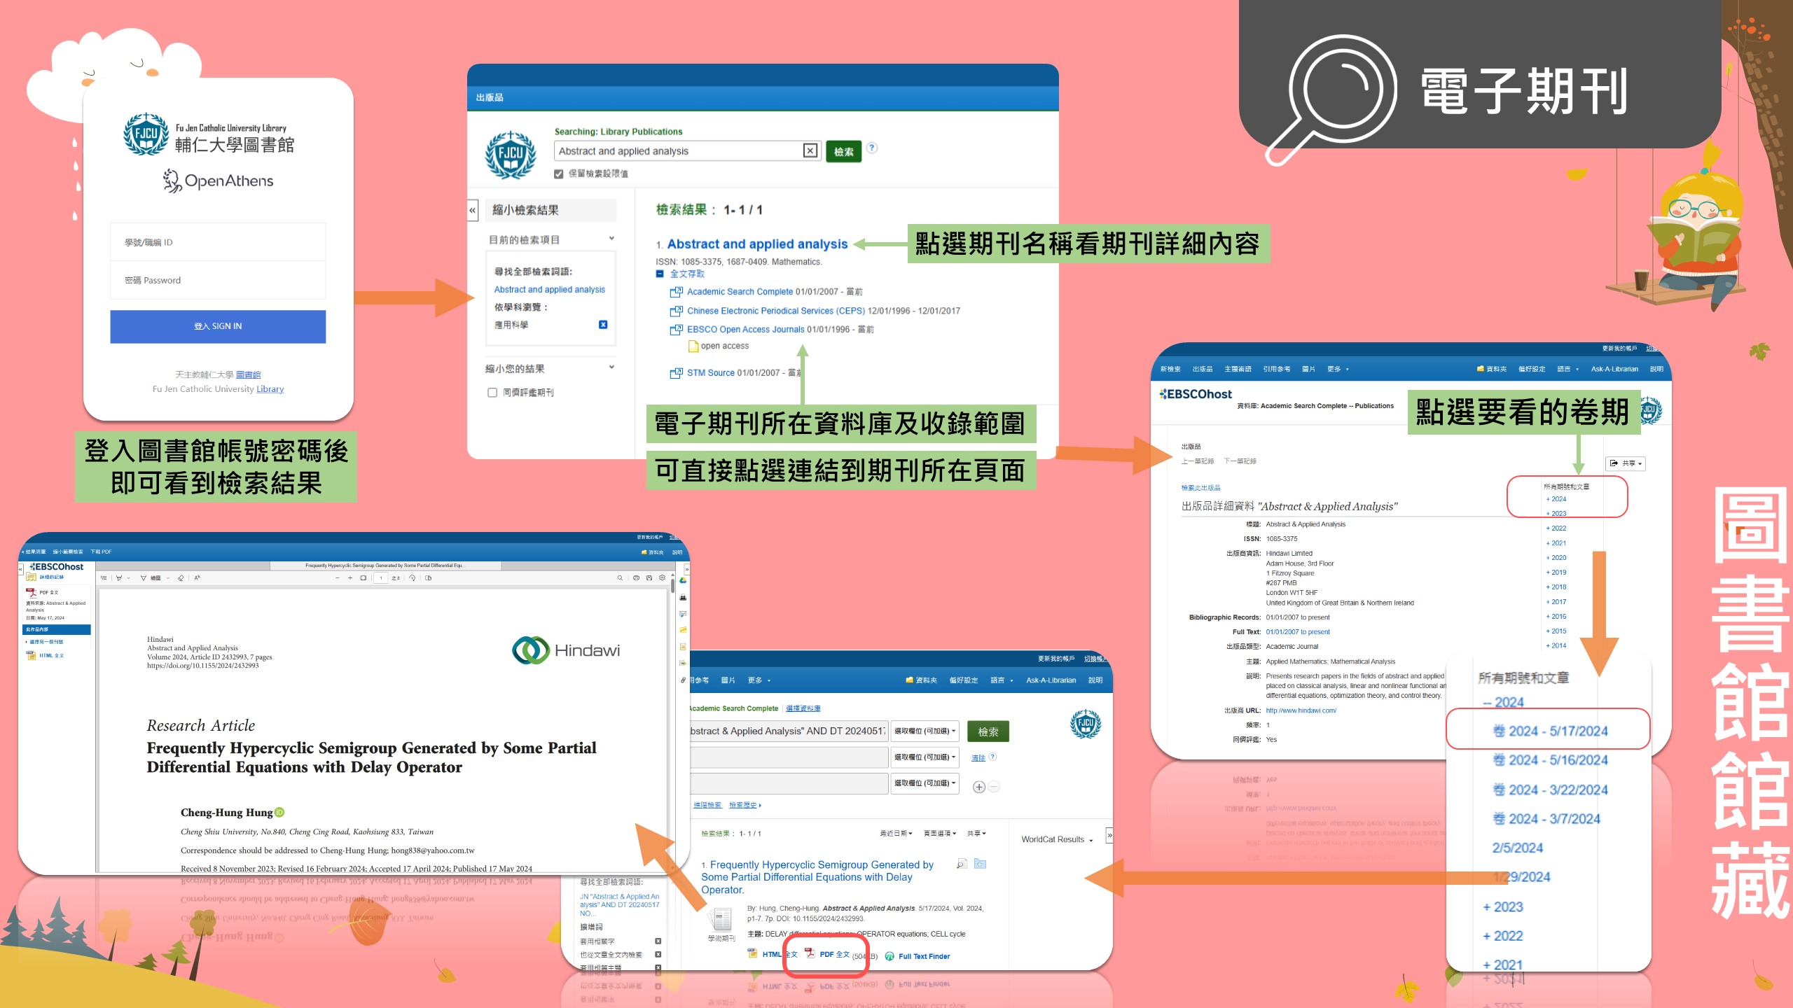Open the 頁面選項 dropdown

pyautogui.click(x=939, y=834)
